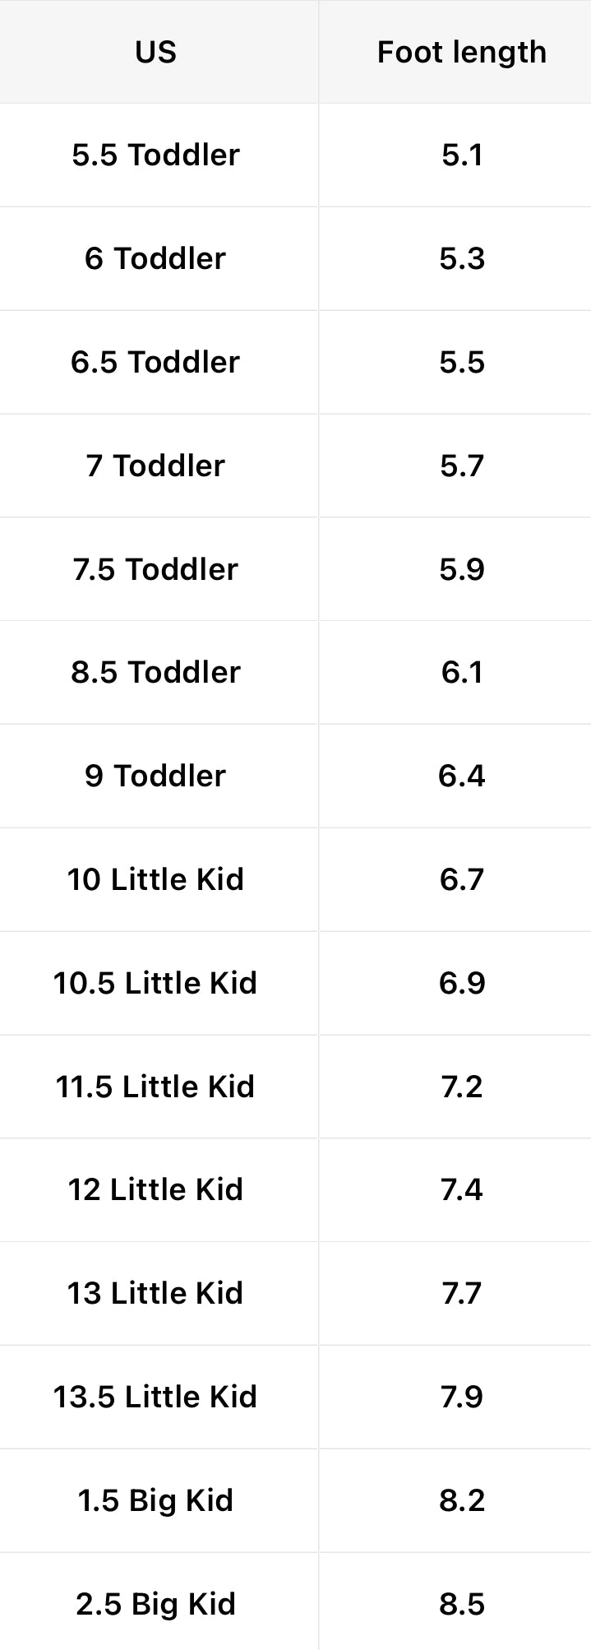Click the 6.4 foot length value
The image size is (591, 1650).
point(461,776)
